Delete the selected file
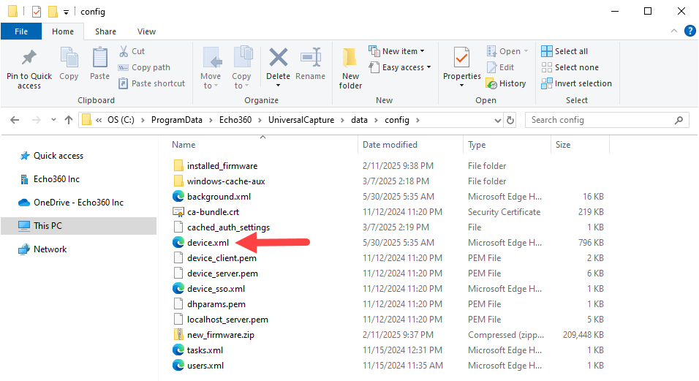 [278, 64]
